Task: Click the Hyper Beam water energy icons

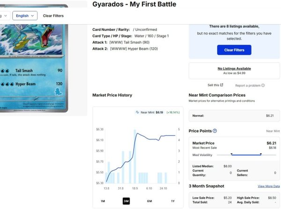Action: click(x=8, y=85)
